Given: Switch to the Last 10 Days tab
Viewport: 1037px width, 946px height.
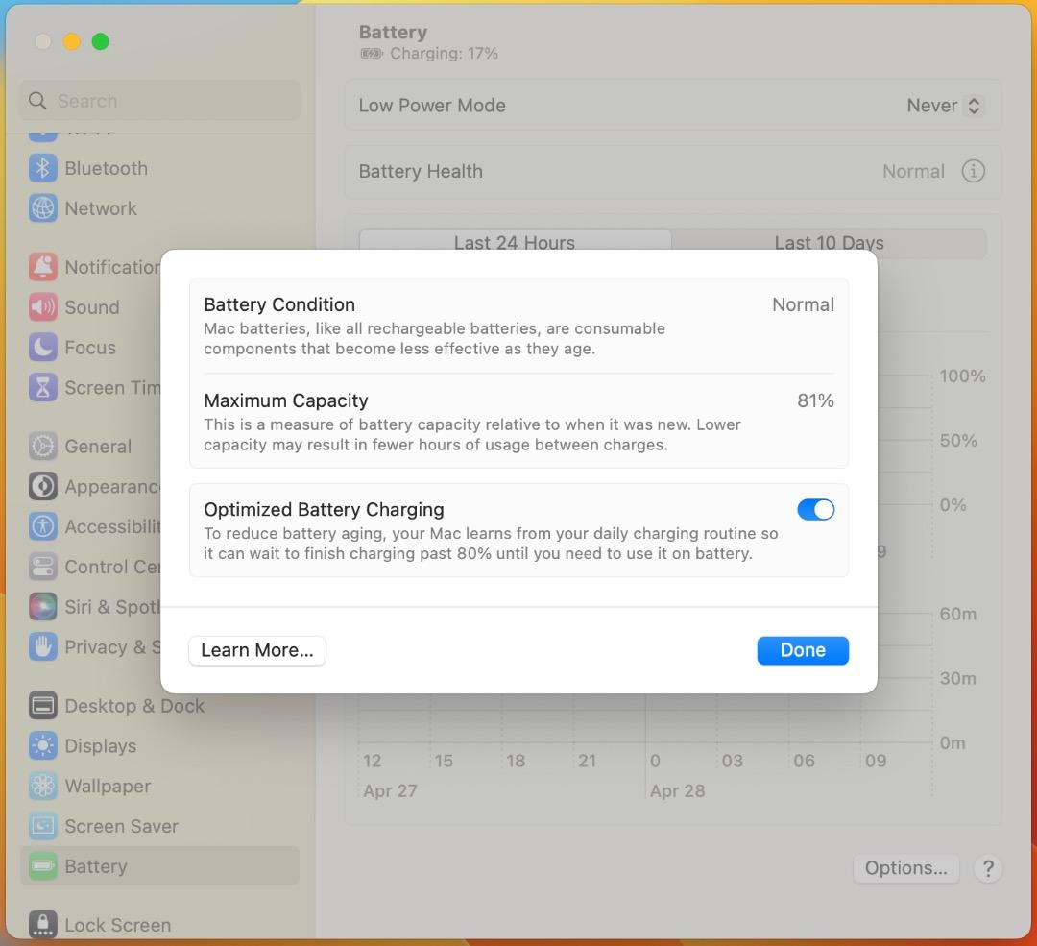Looking at the screenshot, I should click(829, 243).
